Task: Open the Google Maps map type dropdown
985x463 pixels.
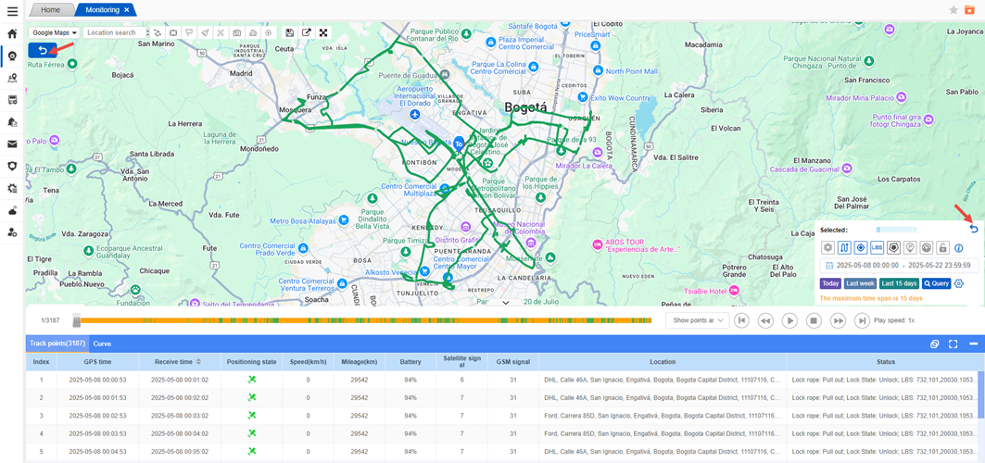Action: click(55, 32)
